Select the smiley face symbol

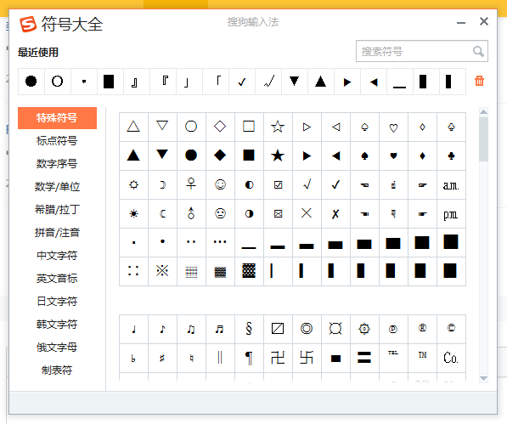pyautogui.click(x=220, y=184)
